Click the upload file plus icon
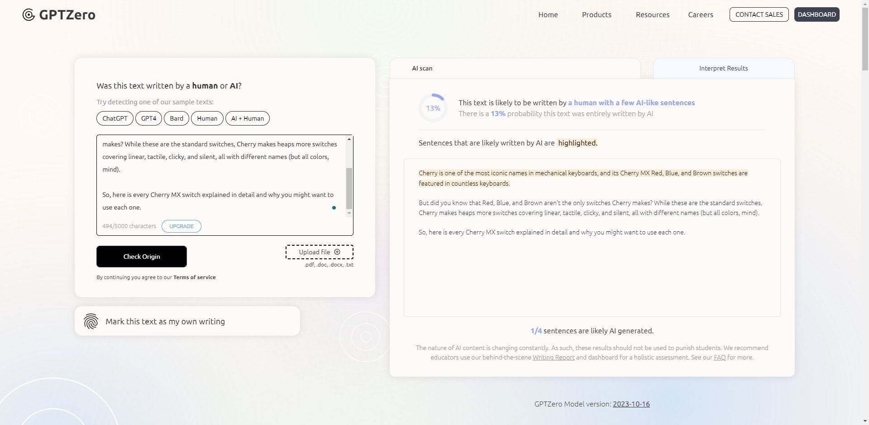This screenshot has height=425, width=869. tap(337, 252)
